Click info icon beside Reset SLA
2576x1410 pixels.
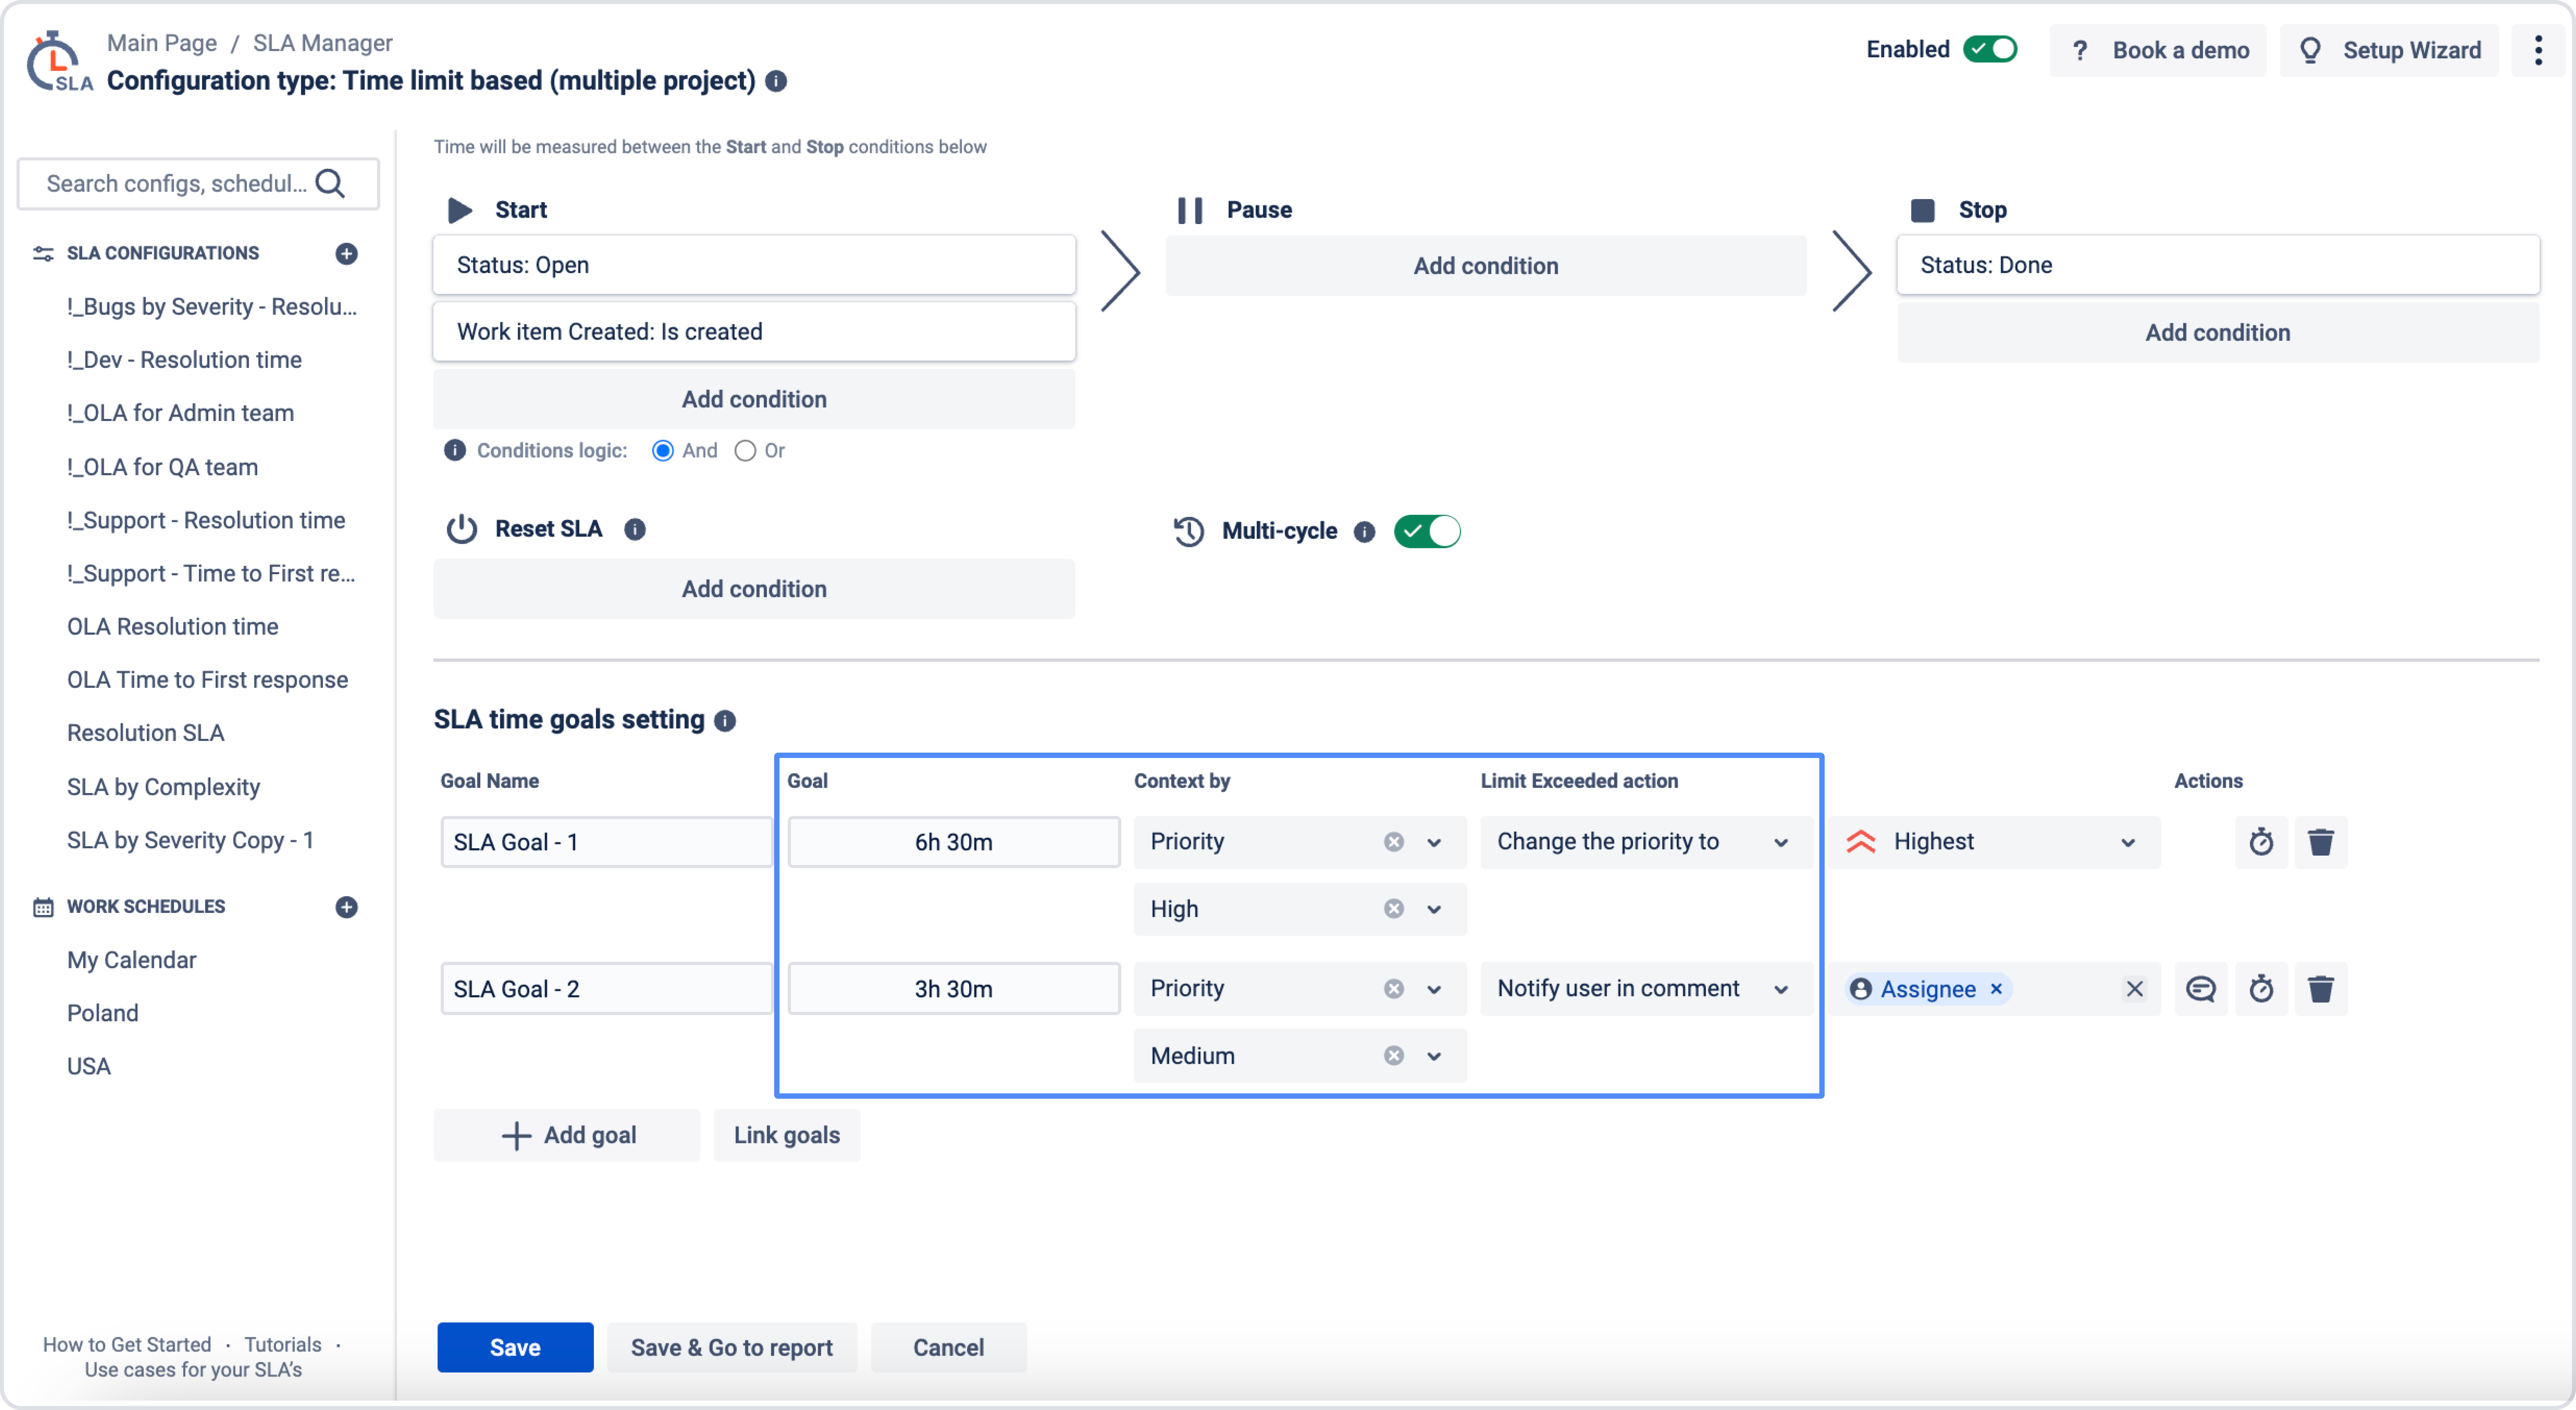(635, 529)
